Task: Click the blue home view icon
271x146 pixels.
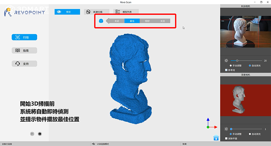Action: tap(216, 138)
